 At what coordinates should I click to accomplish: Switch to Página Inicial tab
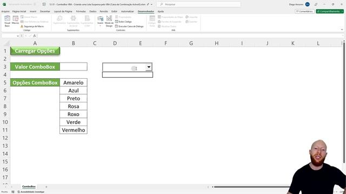tap(19, 11)
